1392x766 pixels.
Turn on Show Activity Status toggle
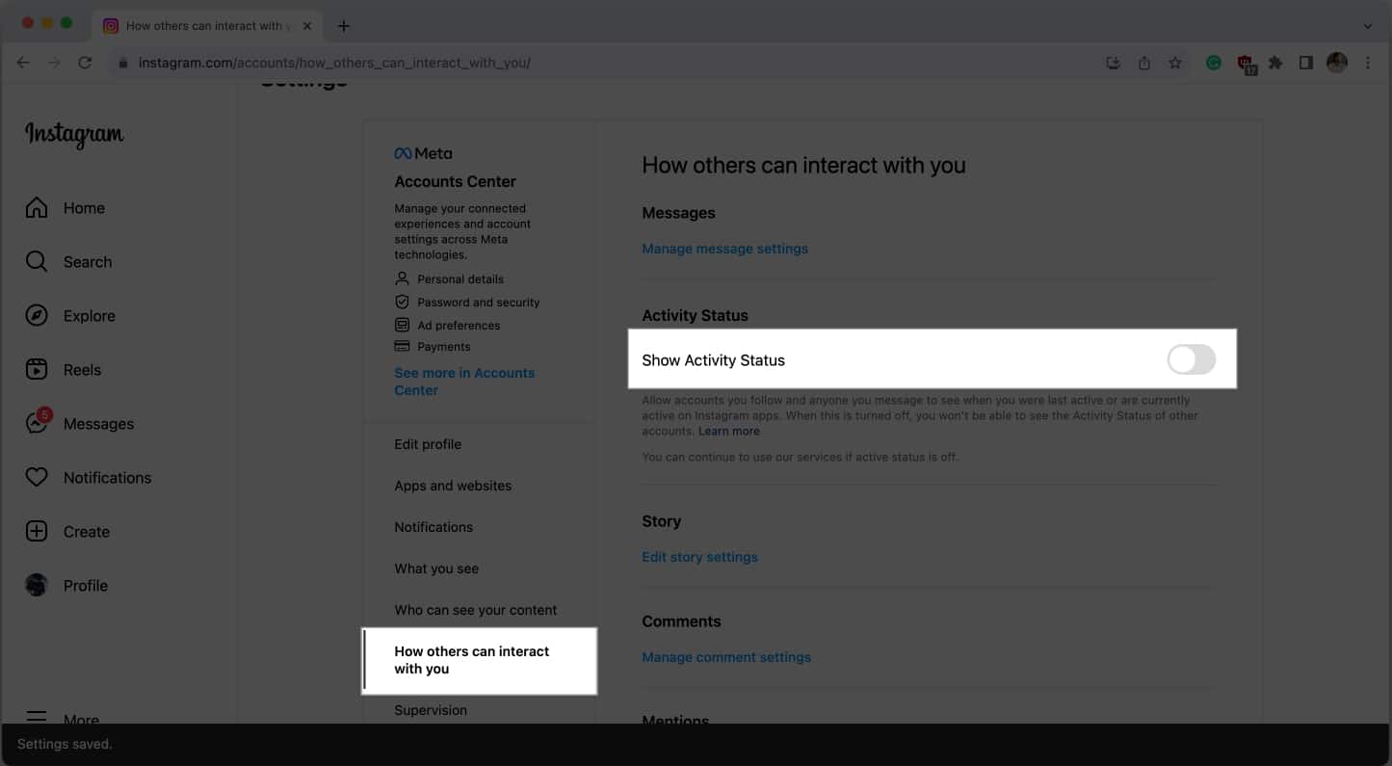pos(1191,360)
